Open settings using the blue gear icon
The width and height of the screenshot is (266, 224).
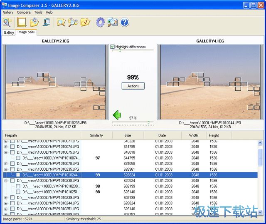click(x=100, y=22)
